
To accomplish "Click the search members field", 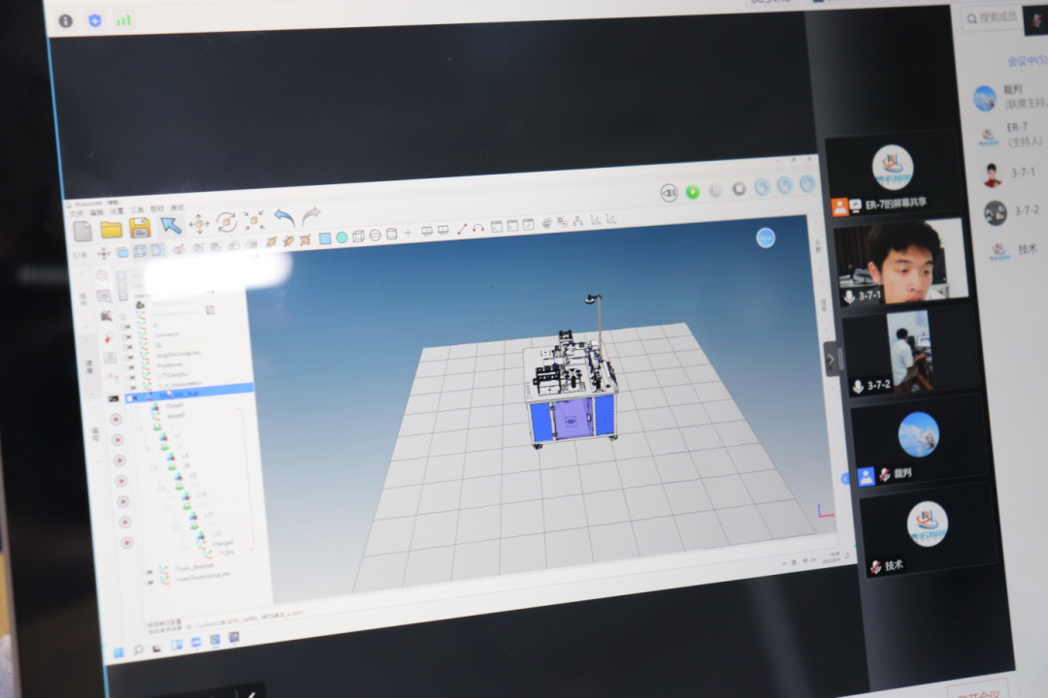I will click(991, 18).
